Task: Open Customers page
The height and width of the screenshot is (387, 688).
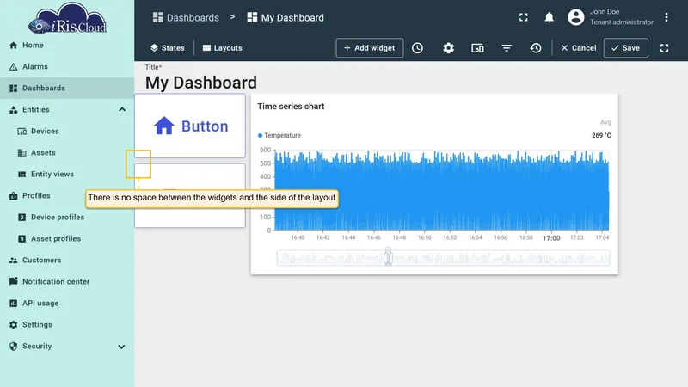Action: point(67,261)
